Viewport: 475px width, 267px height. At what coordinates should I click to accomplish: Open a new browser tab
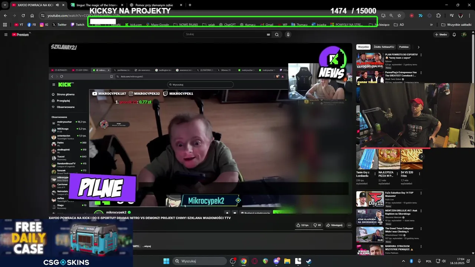(190, 5)
